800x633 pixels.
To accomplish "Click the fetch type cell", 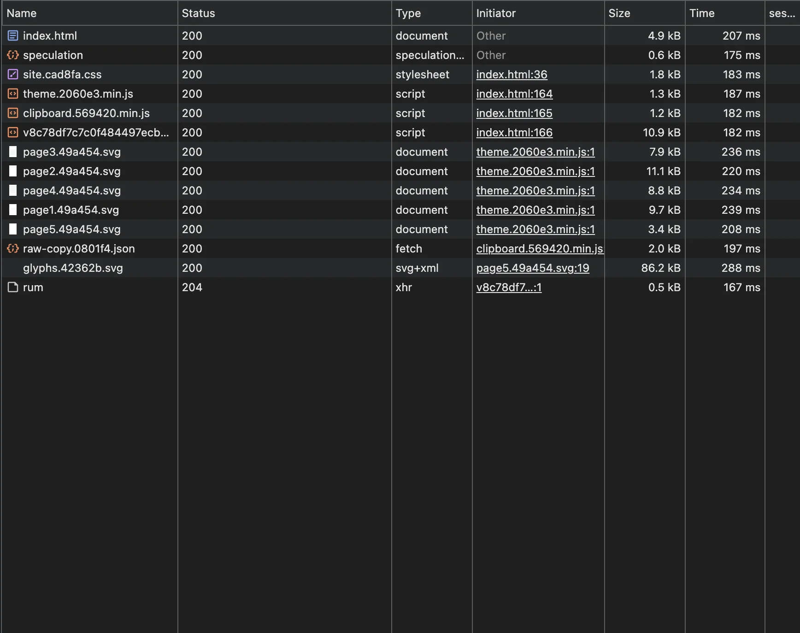I will [x=409, y=248].
